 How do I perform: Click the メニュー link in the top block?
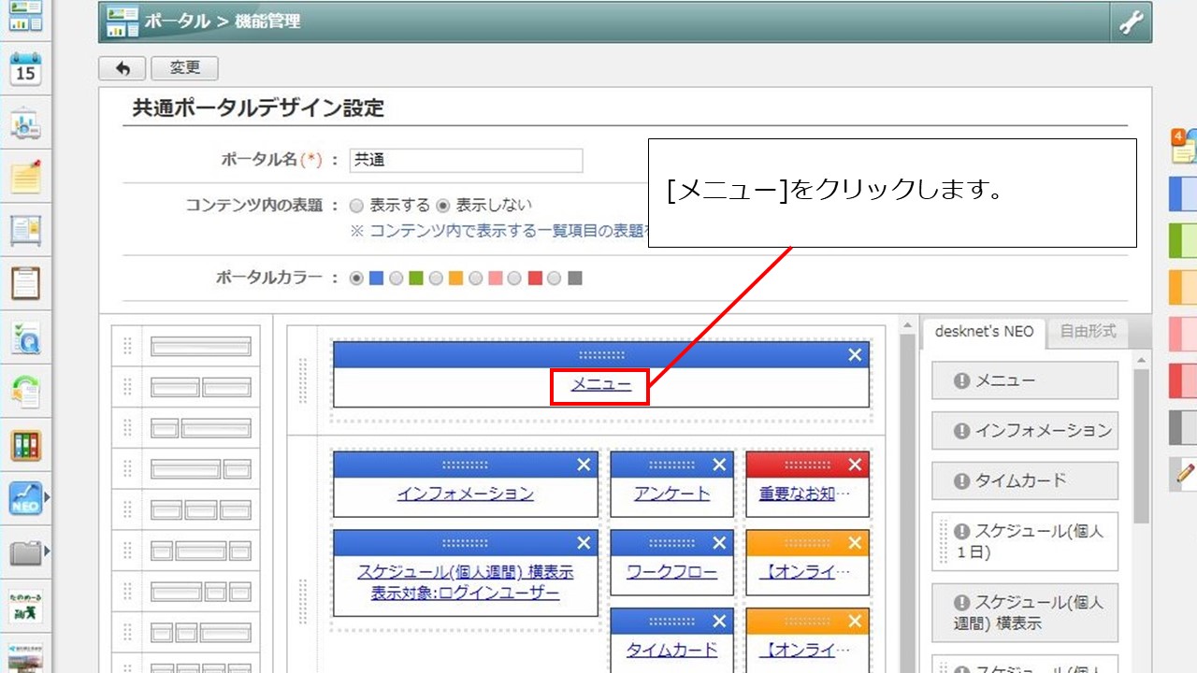600,384
